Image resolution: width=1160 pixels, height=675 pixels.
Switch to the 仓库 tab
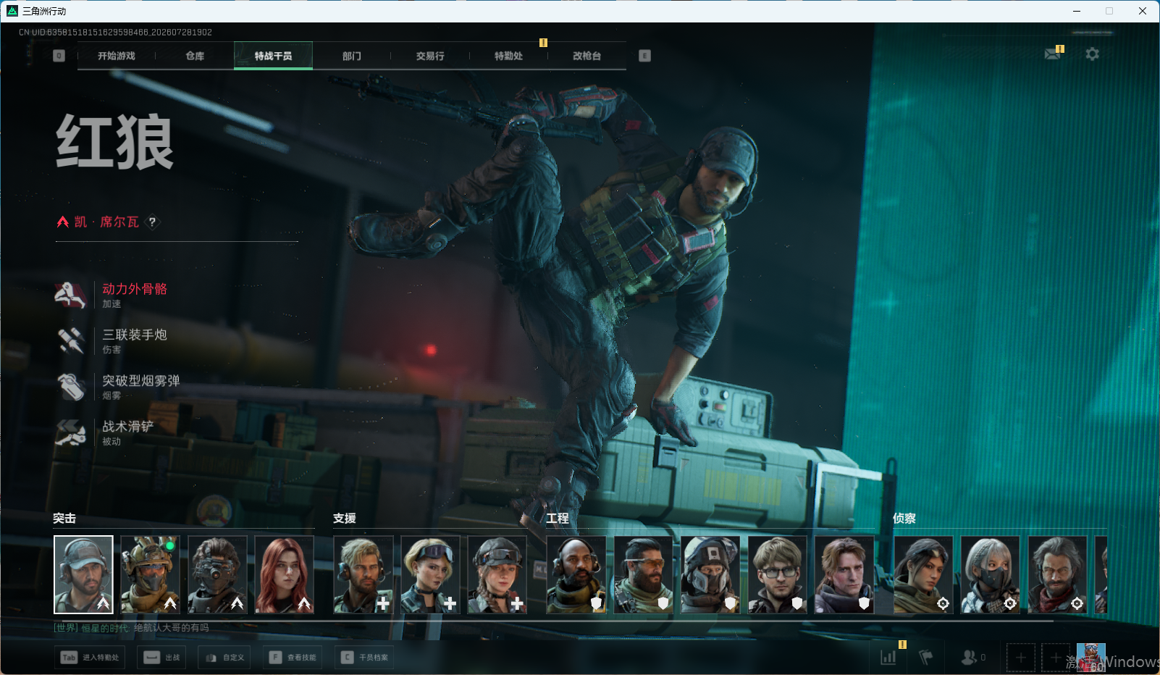point(195,56)
